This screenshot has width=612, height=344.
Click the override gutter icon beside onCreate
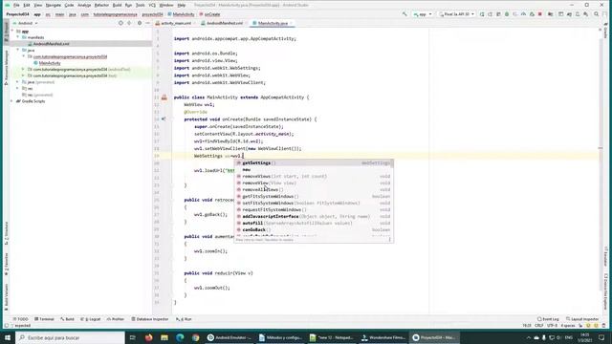(164, 118)
